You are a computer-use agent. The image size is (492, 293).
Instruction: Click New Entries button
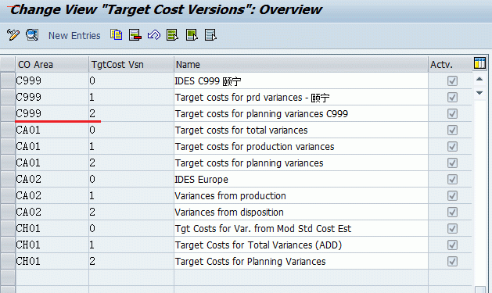pos(74,36)
